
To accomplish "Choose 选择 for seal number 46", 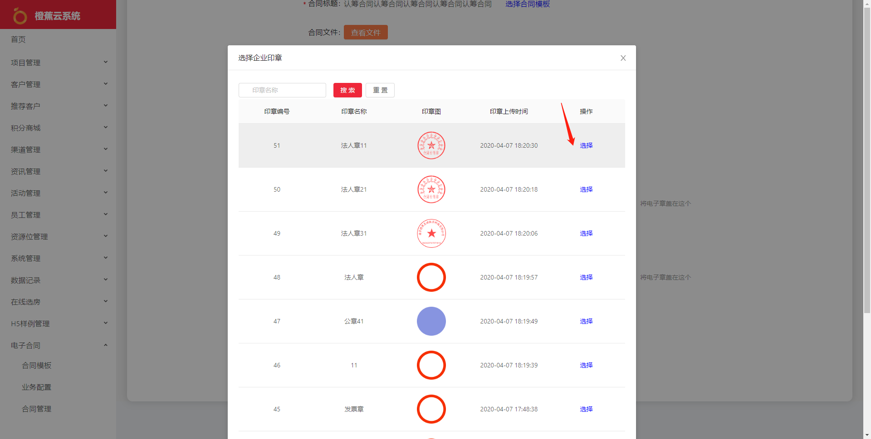I will [586, 365].
